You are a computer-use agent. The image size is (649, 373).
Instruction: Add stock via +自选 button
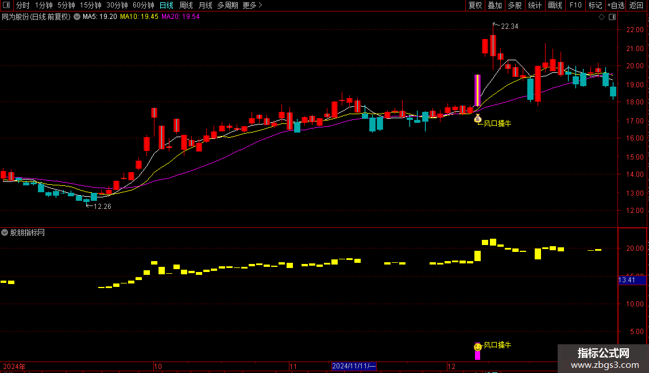pos(616,5)
